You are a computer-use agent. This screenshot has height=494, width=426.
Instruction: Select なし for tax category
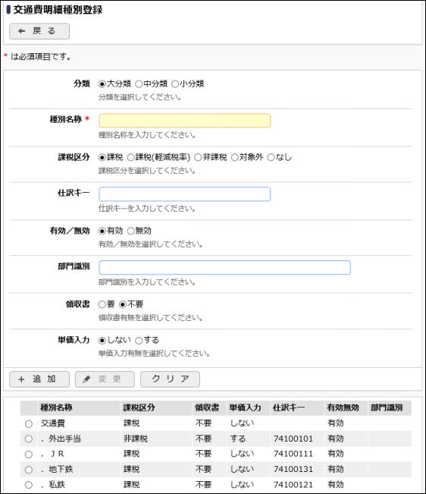[x=271, y=157]
